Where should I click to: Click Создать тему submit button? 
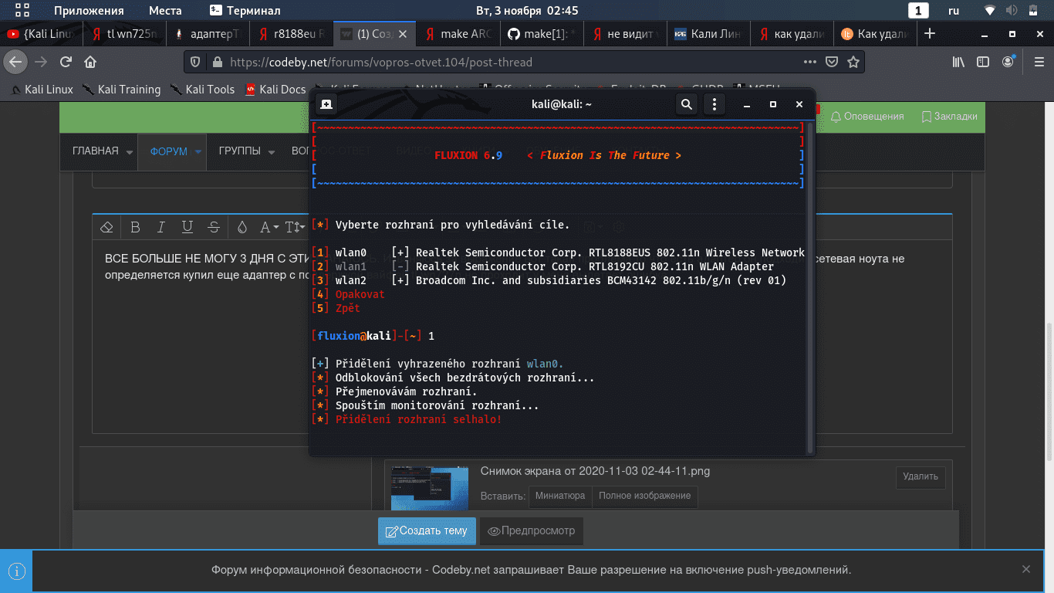[427, 531]
